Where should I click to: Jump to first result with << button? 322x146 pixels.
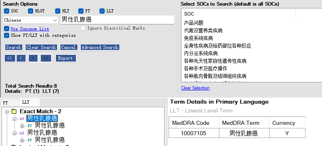tap(10, 58)
